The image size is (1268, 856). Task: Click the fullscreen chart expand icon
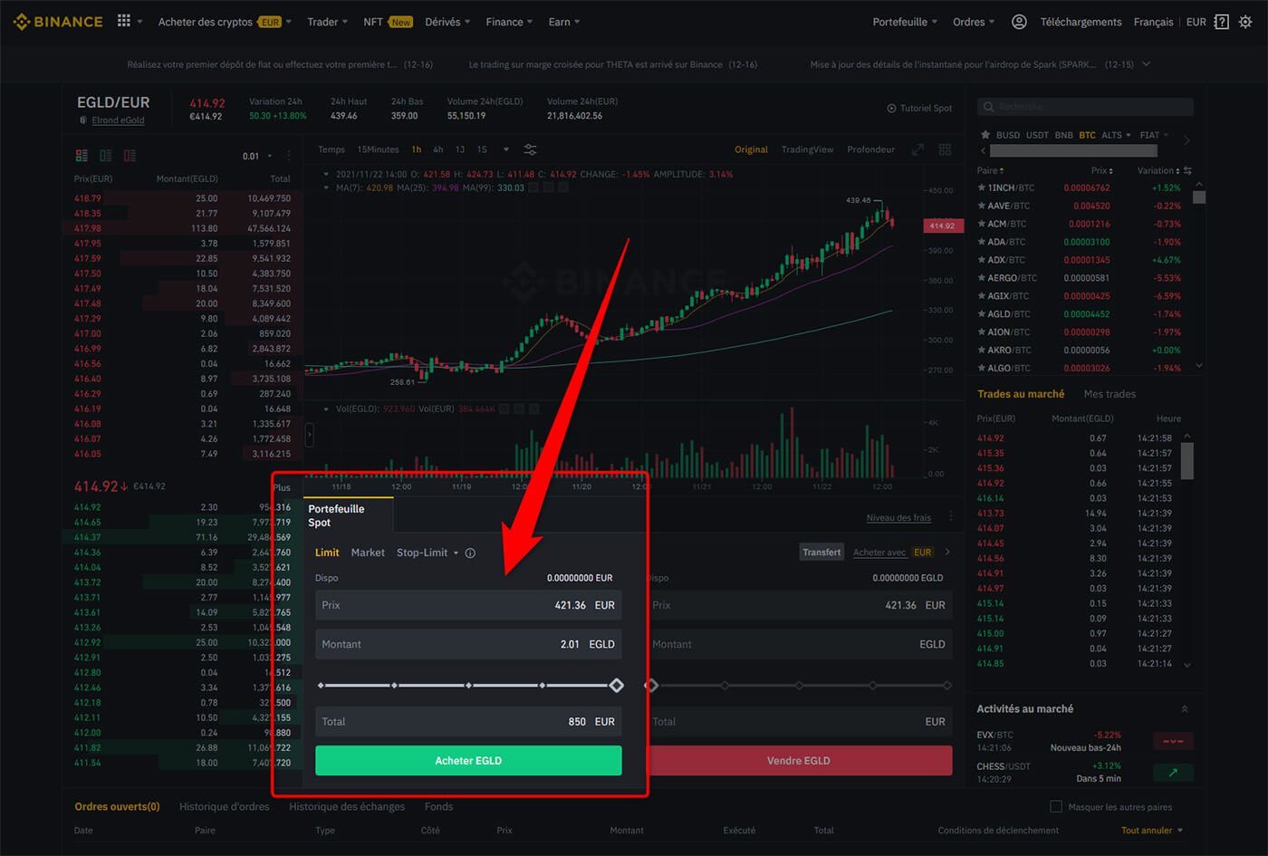(917, 149)
